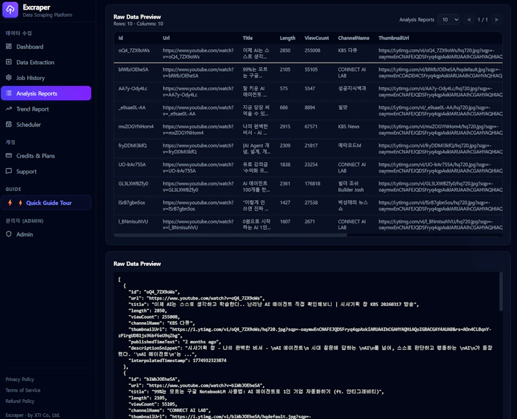The height and width of the screenshot is (419, 517).
Task: Select id cell _e9sae0L-AA
Action: click(x=132, y=107)
